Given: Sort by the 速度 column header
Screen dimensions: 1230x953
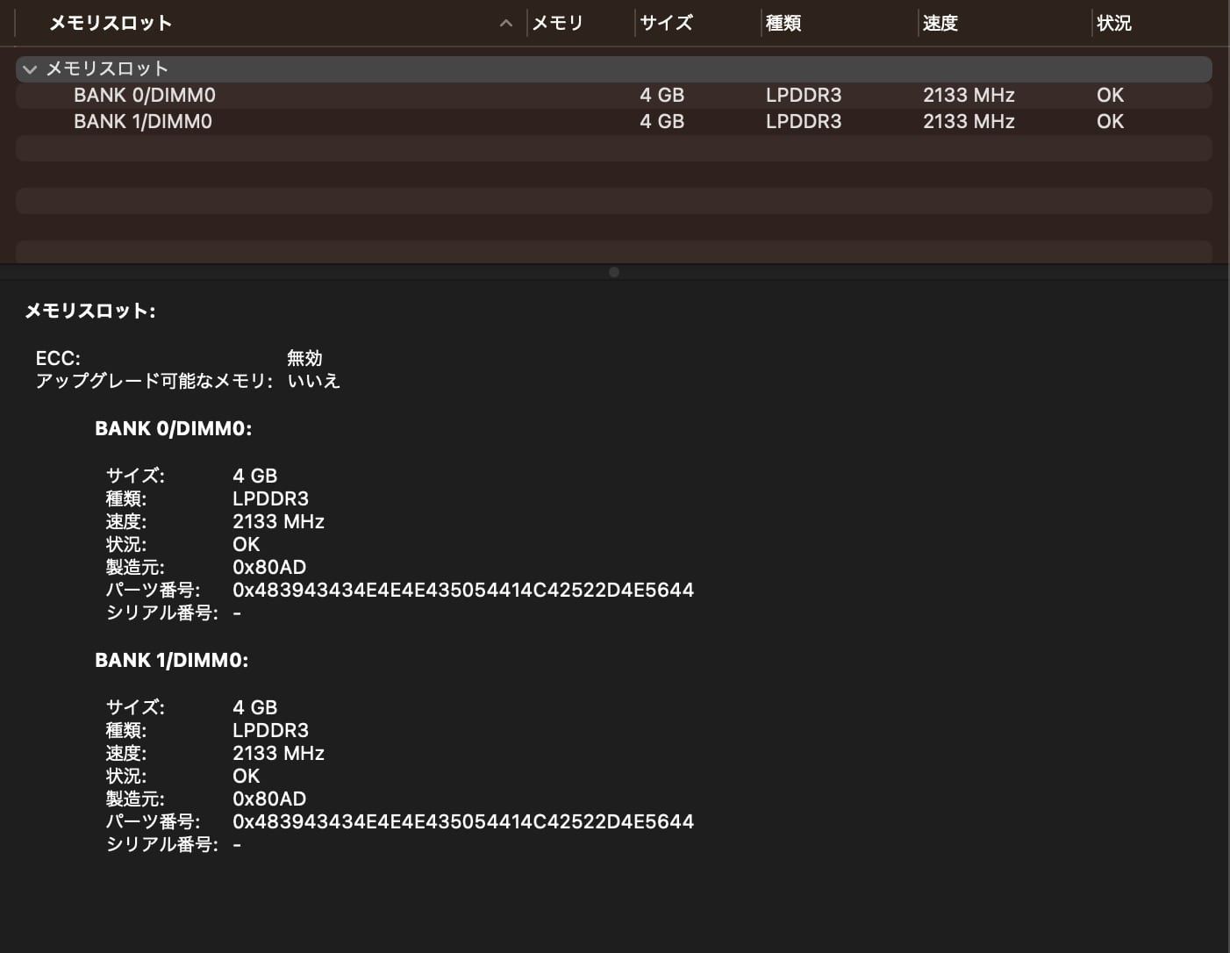Looking at the screenshot, I should pyautogui.click(x=940, y=24).
